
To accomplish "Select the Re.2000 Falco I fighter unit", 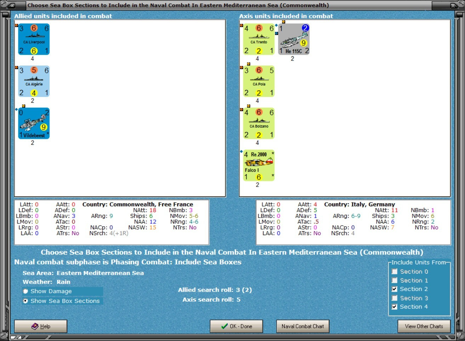I will coord(259,165).
